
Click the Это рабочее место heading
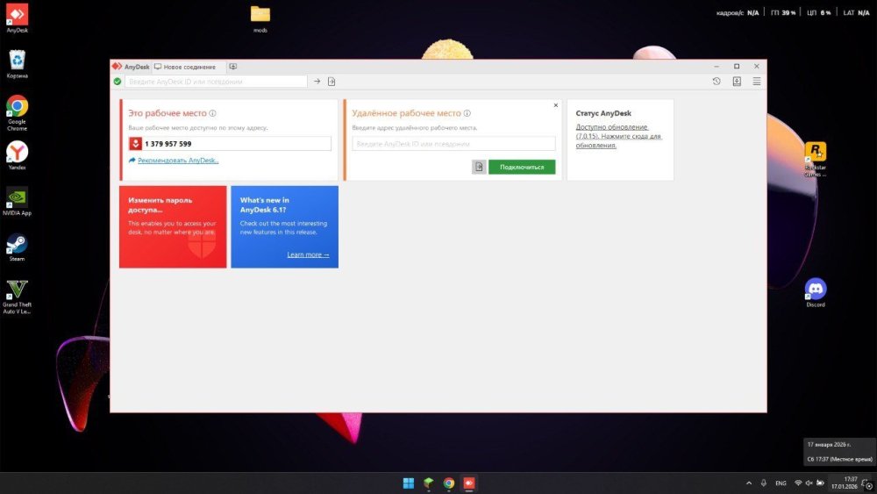click(x=168, y=113)
